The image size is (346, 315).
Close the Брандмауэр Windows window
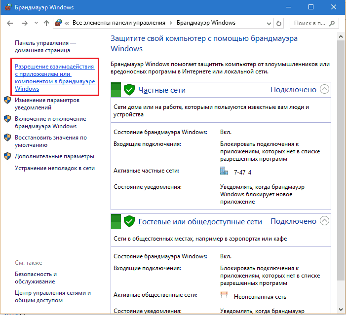[x=334, y=7]
